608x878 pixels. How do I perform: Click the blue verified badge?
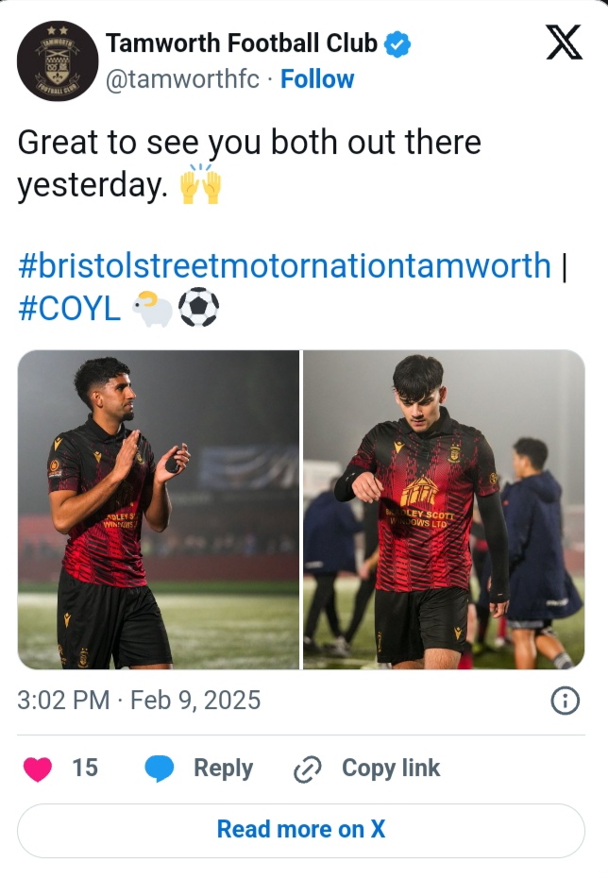coord(398,43)
